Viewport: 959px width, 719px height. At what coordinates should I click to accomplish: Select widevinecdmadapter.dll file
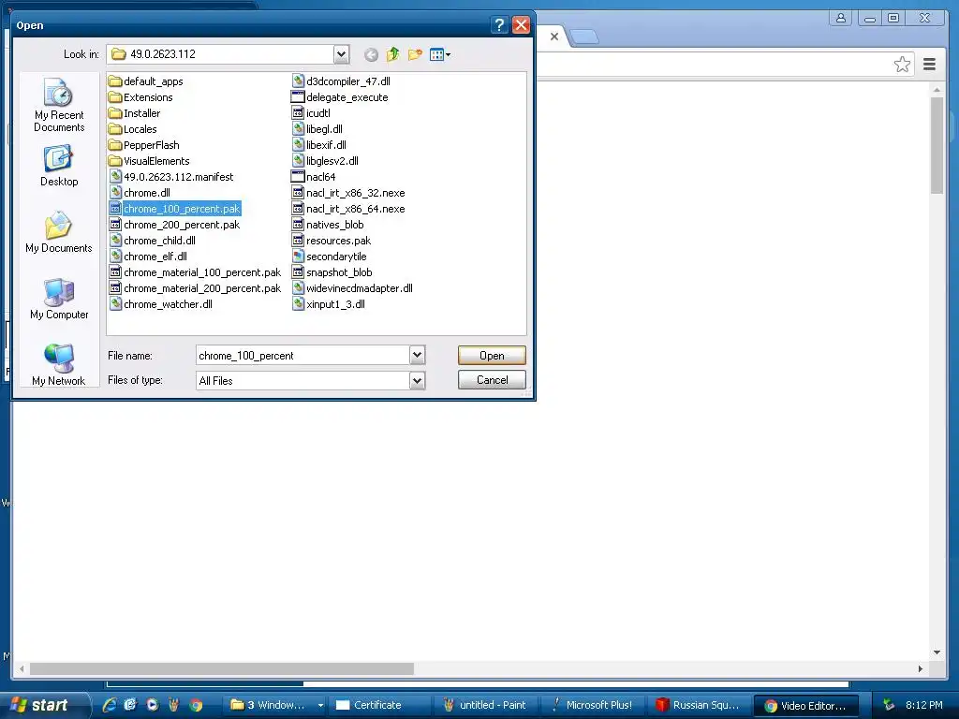[352, 288]
